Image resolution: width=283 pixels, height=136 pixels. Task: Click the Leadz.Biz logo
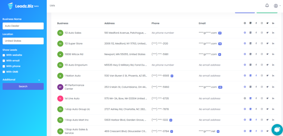23,6
